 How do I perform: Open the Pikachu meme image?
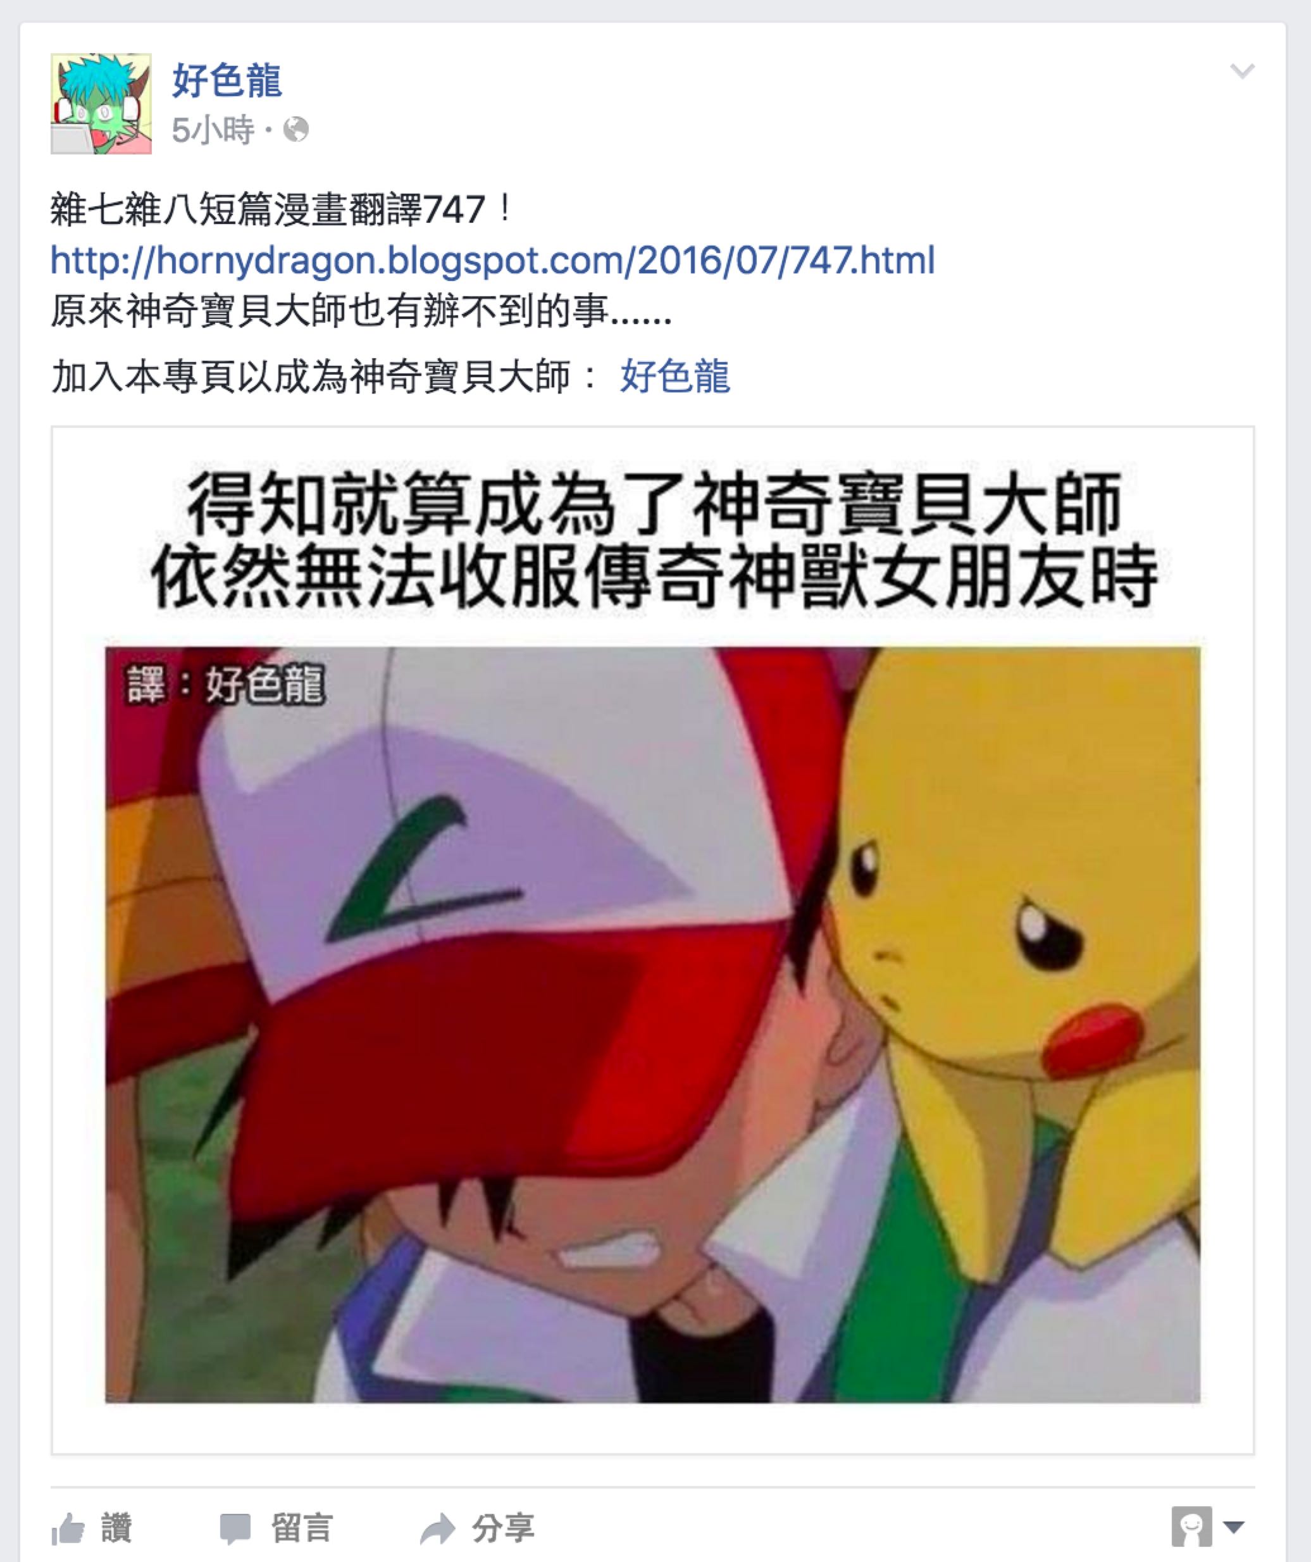coord(652,1024)
